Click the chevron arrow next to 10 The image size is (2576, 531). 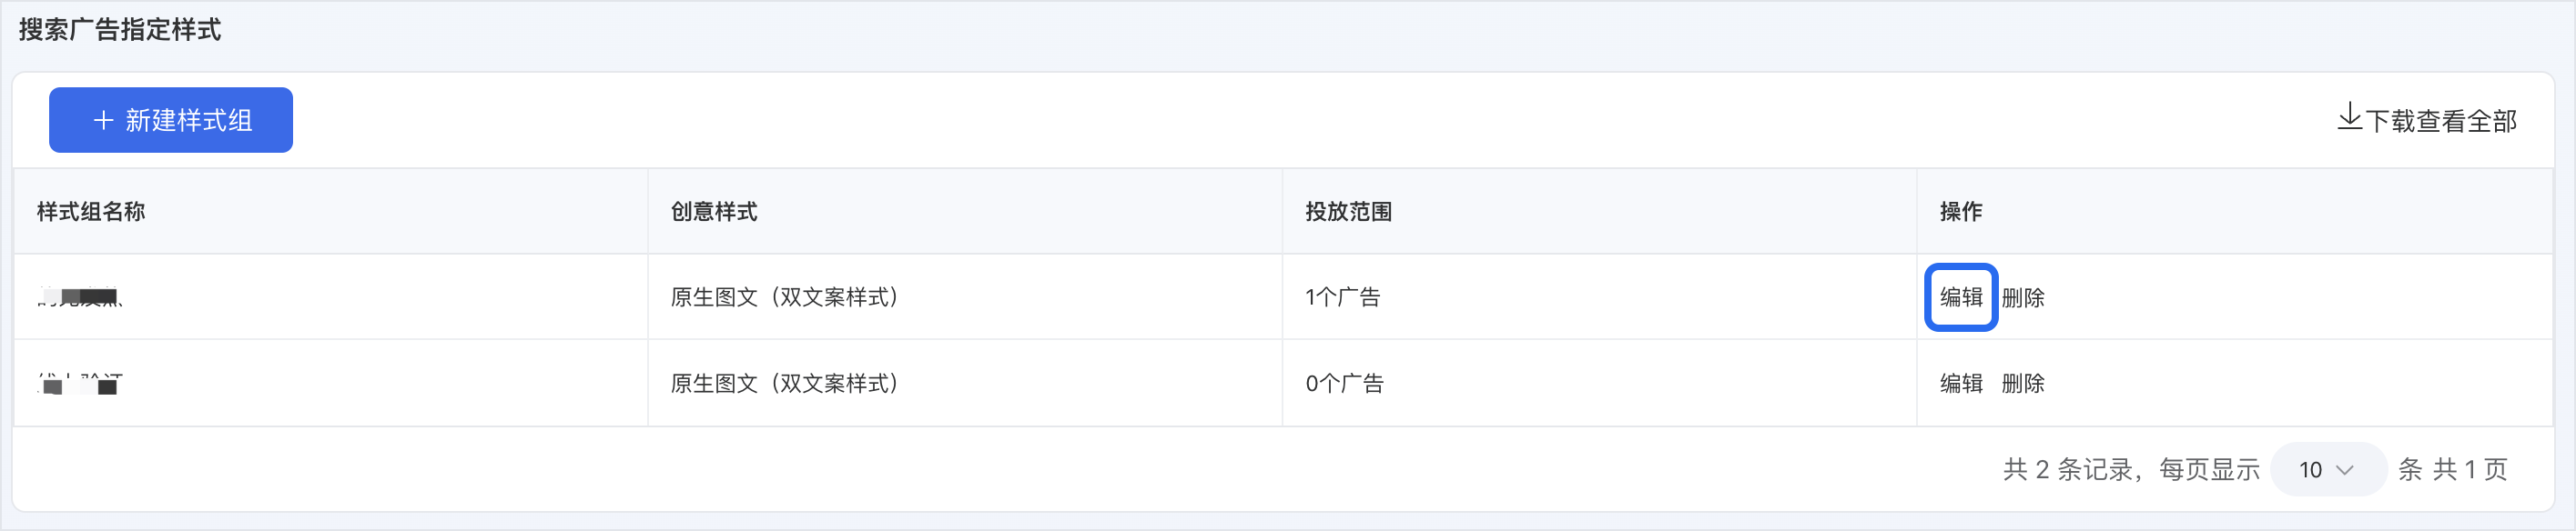tap(2345, 470)
